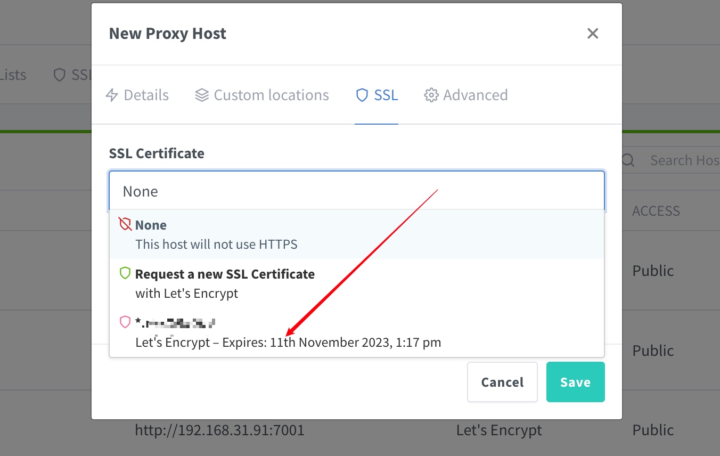Open the SSL Certificate dropdown field
The height and width of the screenshot is (456, 720).
(x=357, y=191)
